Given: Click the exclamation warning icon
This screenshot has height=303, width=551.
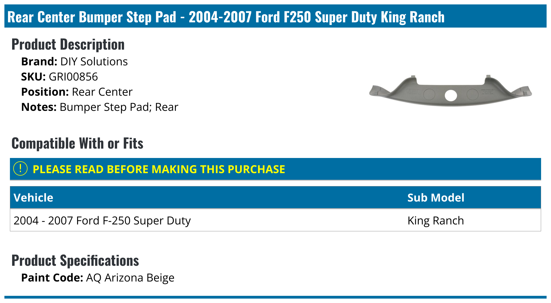Looking at the screenshot, I should point(20,169).
